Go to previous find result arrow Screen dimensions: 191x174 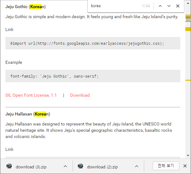point(160,6)
